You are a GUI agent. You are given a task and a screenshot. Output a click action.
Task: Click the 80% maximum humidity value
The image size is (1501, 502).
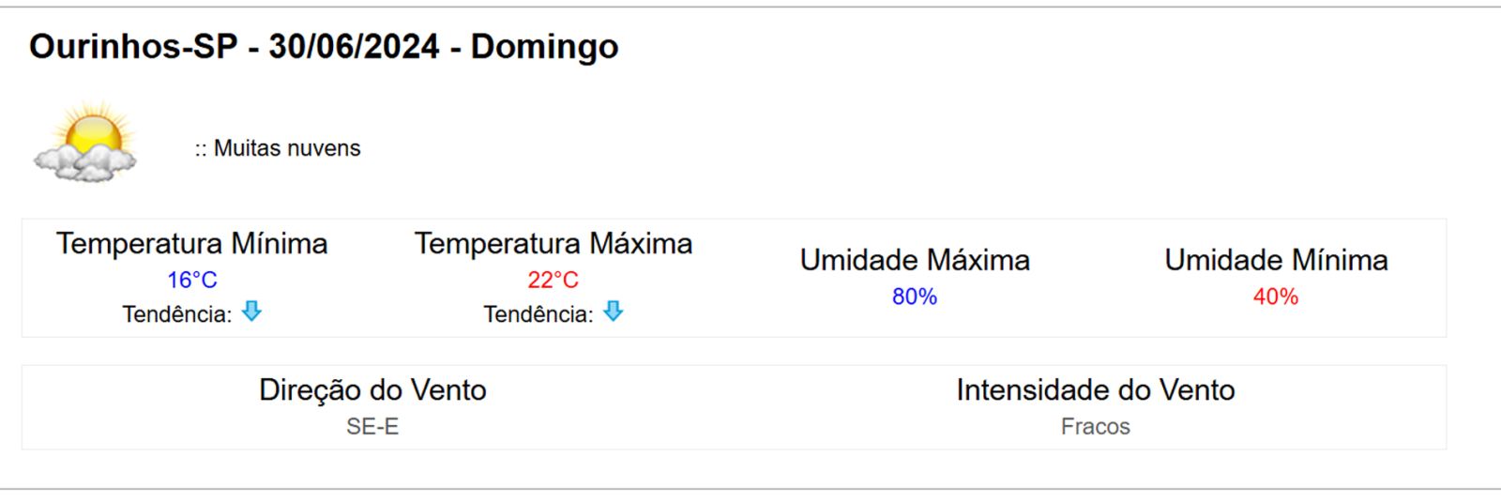915,297
